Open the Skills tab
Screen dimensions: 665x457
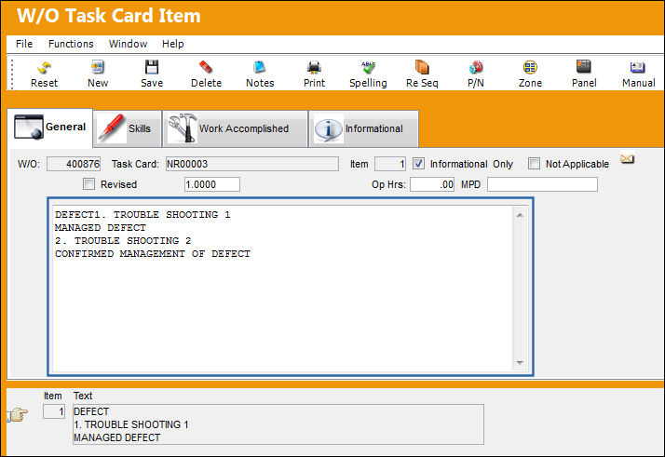128,128
